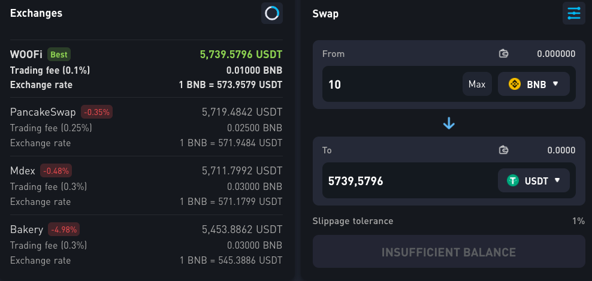The height and width of the screenshot is (281, 592).
Task: Select the PancakeSwap exchange row
Action: point(146,127)
